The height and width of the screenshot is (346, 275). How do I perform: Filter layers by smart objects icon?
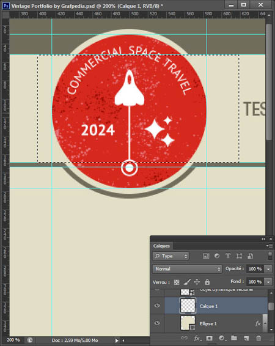click(251, 256)
